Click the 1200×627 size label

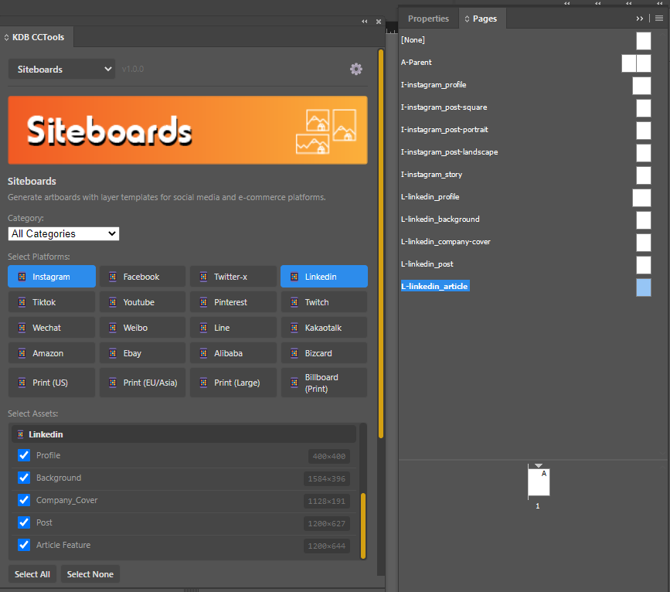(326, 524)
